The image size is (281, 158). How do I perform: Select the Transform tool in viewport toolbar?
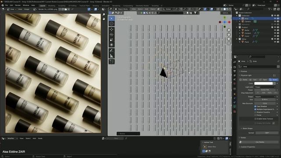point(112,45)
